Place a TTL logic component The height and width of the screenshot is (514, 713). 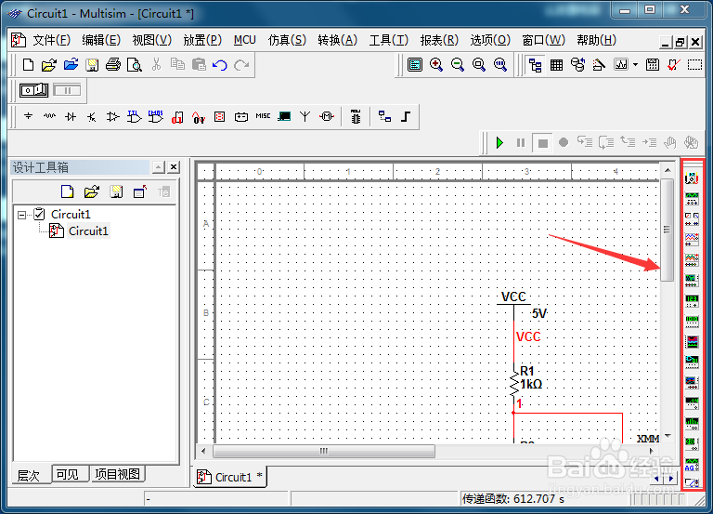click(134, 116)
